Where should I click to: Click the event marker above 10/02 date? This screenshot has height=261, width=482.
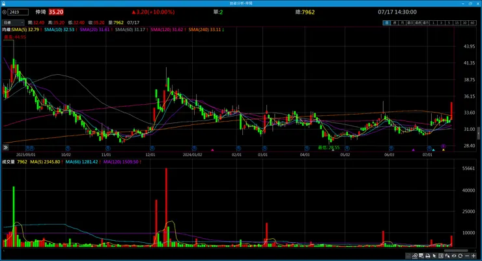pyautogui.click(x=68, y=148)
